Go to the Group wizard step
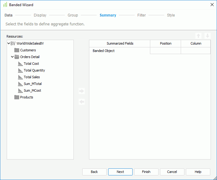Screen dimensions: 217x180 tap(73, 15)
